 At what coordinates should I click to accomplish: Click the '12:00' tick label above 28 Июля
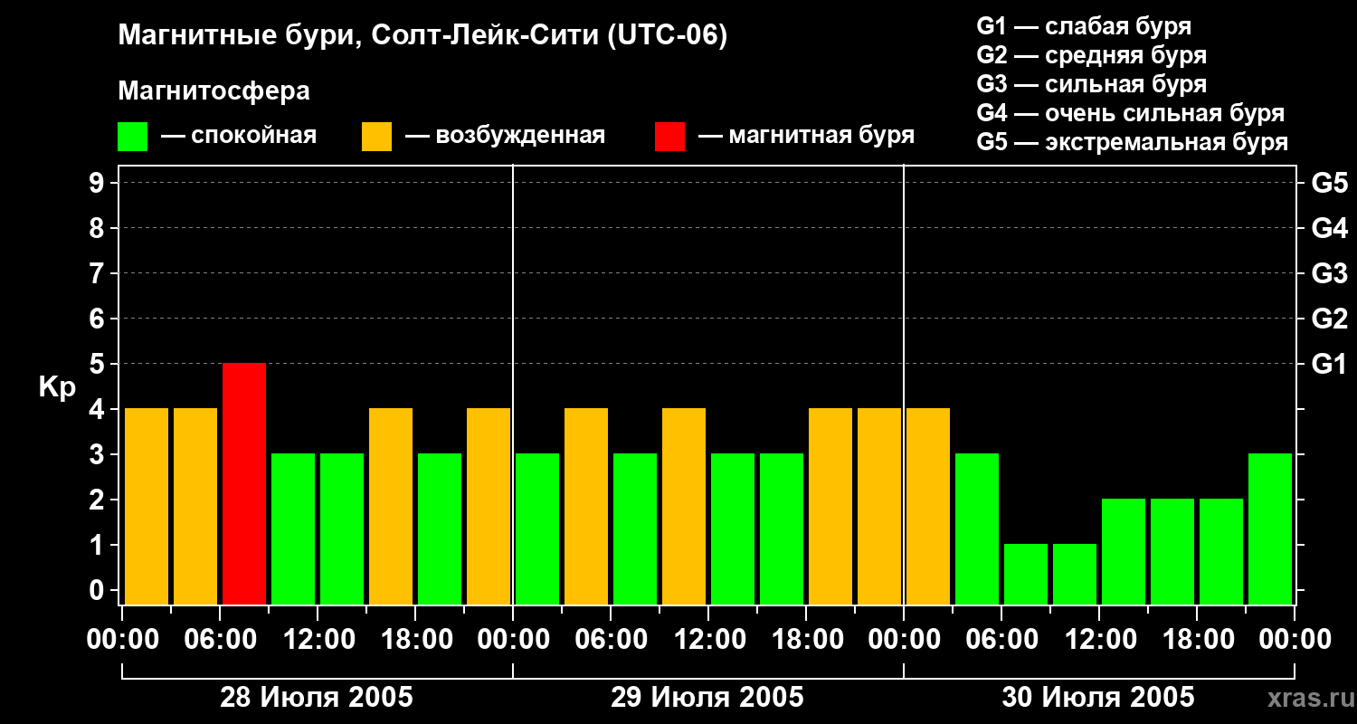318,640
